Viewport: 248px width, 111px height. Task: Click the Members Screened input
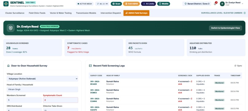click(24, 100)
